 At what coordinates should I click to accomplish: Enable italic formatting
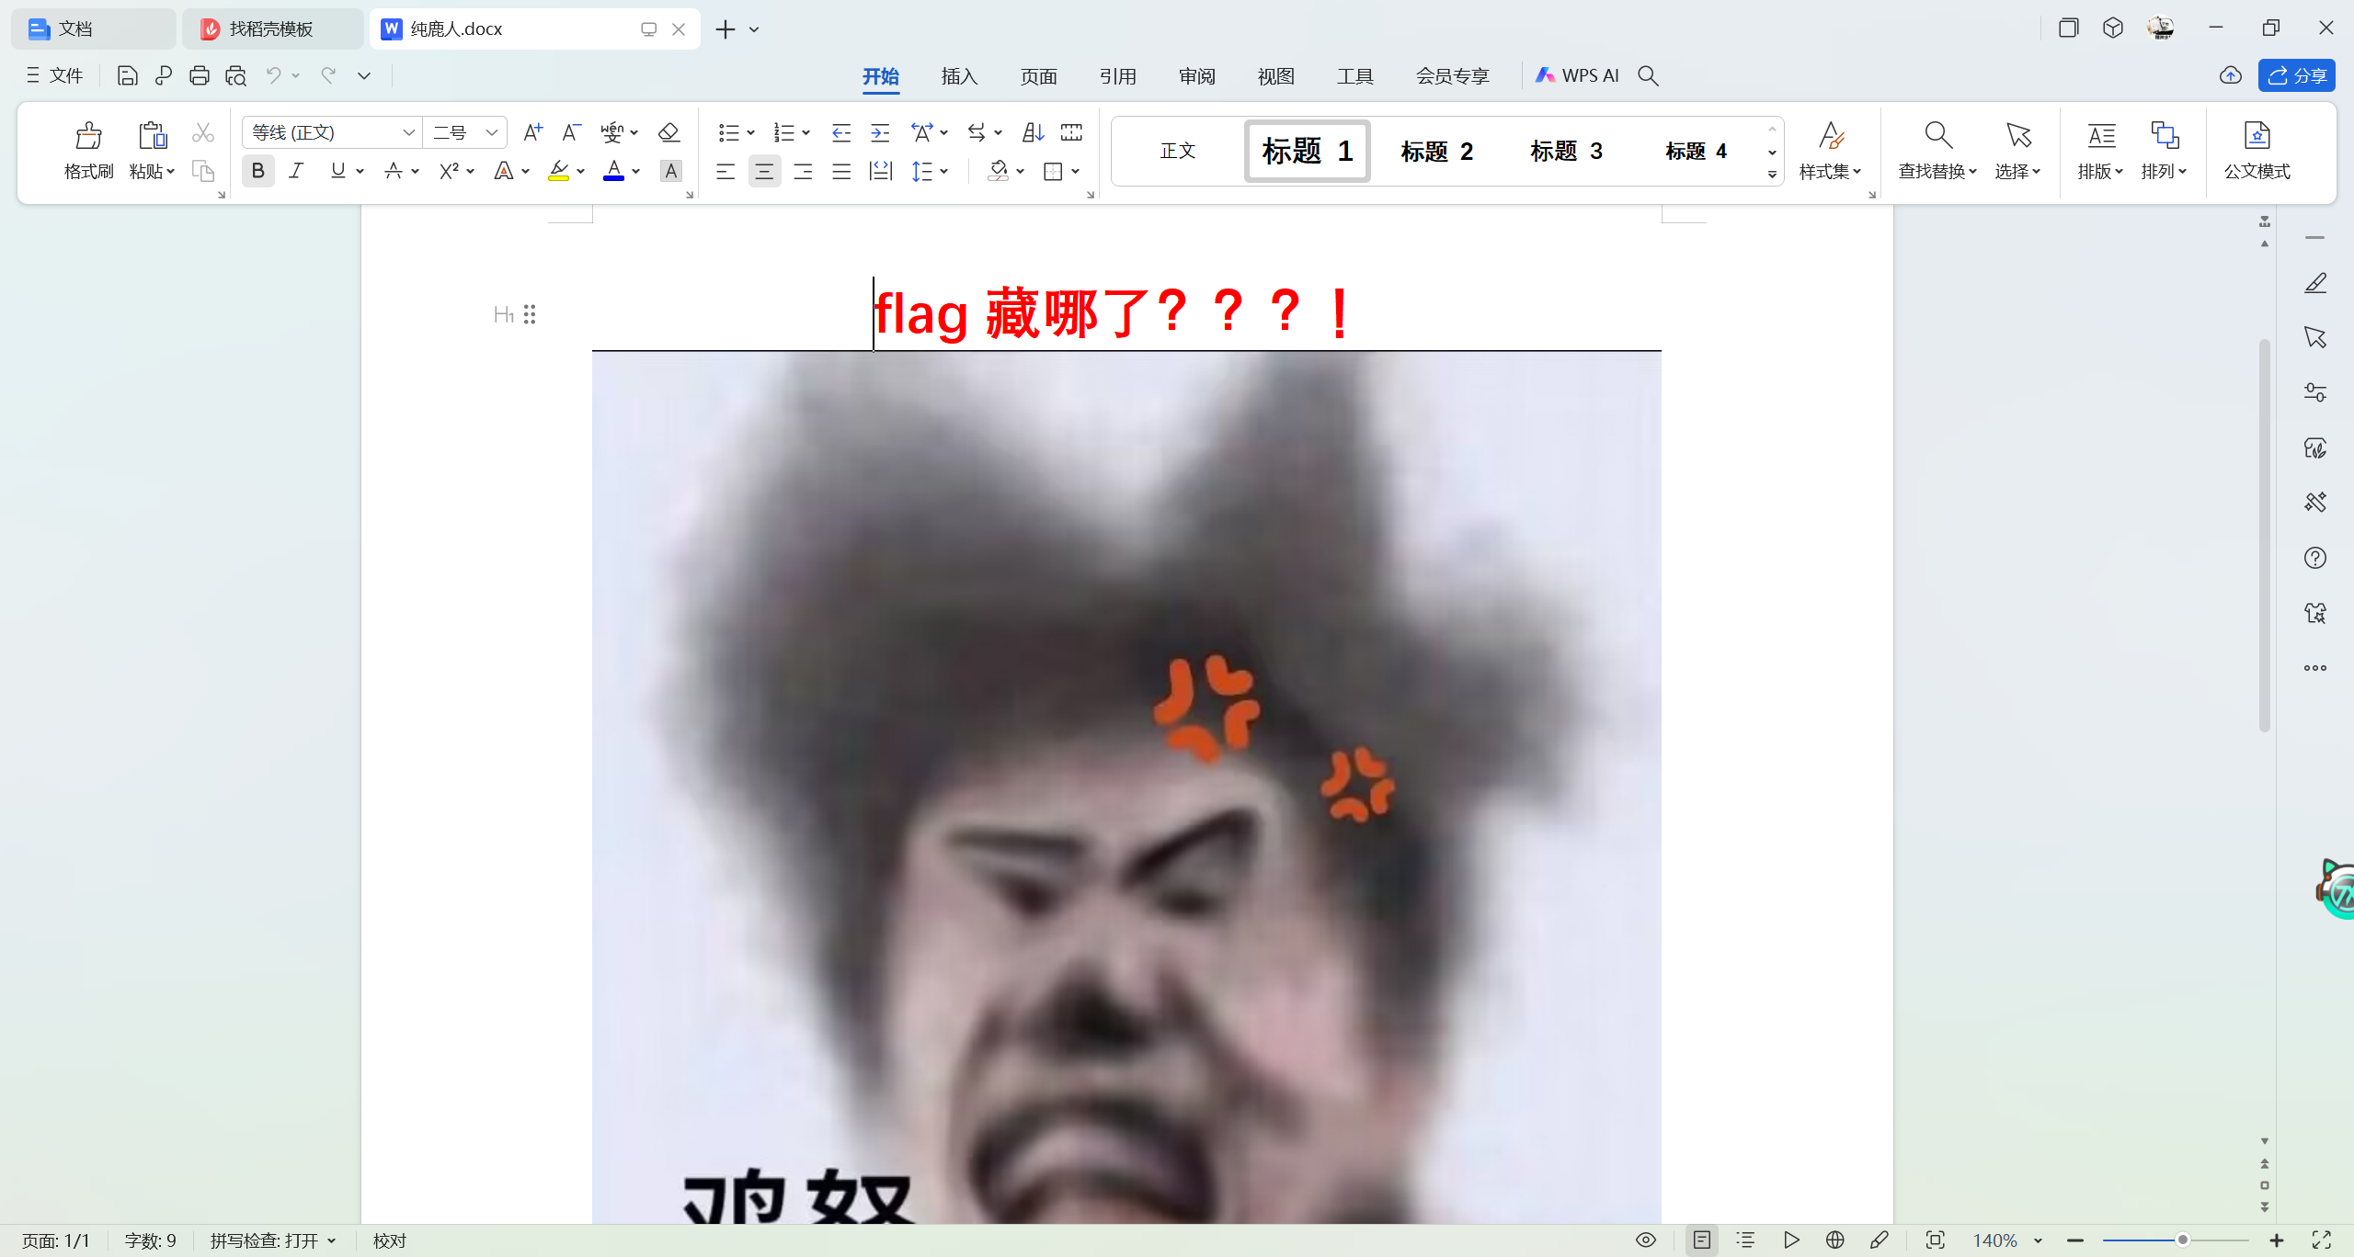[296, 171]
